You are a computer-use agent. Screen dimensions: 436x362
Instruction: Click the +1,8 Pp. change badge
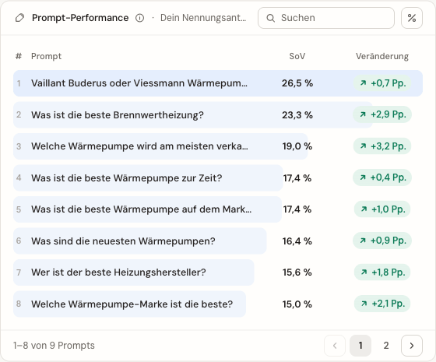[x=382, y=272]
